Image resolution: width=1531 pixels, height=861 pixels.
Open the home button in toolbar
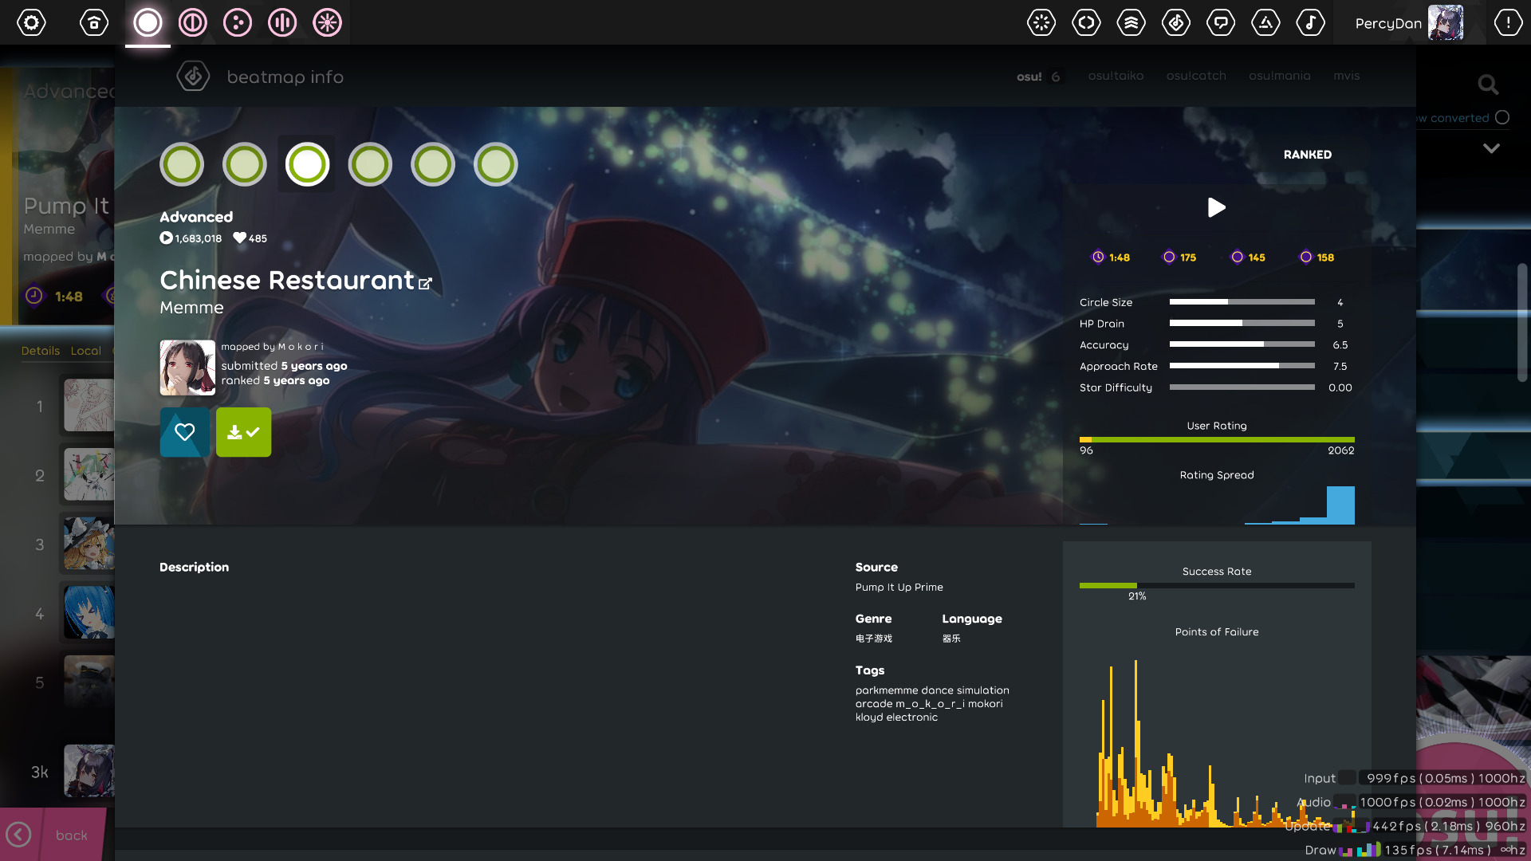click(x=94, y=22)
